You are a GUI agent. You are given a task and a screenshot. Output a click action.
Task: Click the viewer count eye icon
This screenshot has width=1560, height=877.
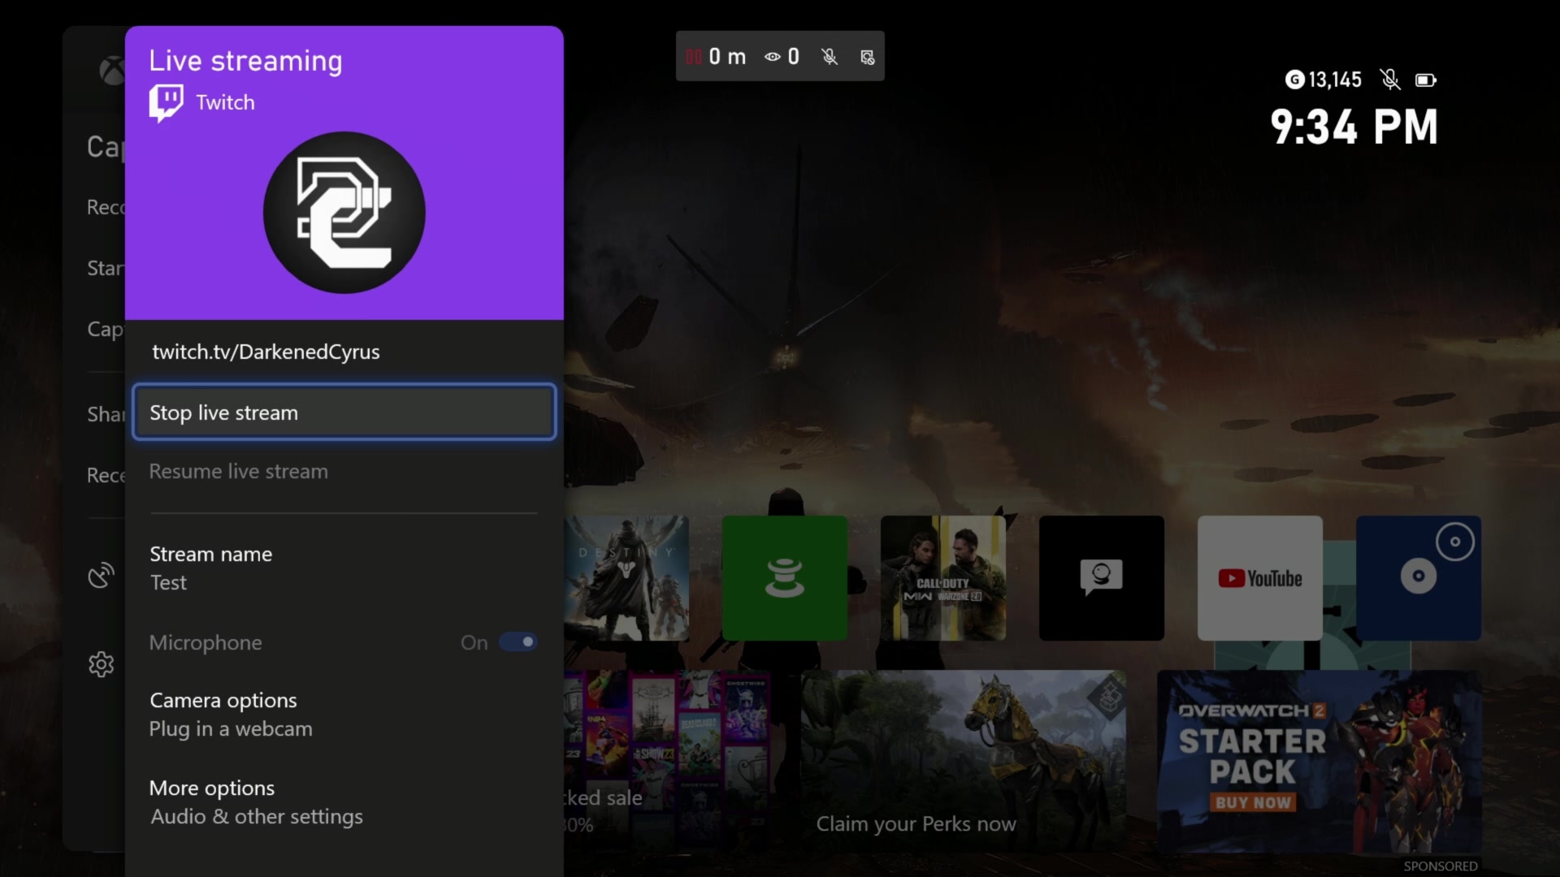coord(771,56)
